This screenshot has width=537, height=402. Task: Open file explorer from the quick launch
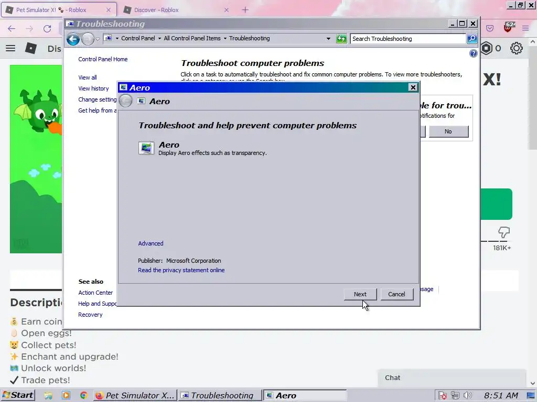[48, 396]
